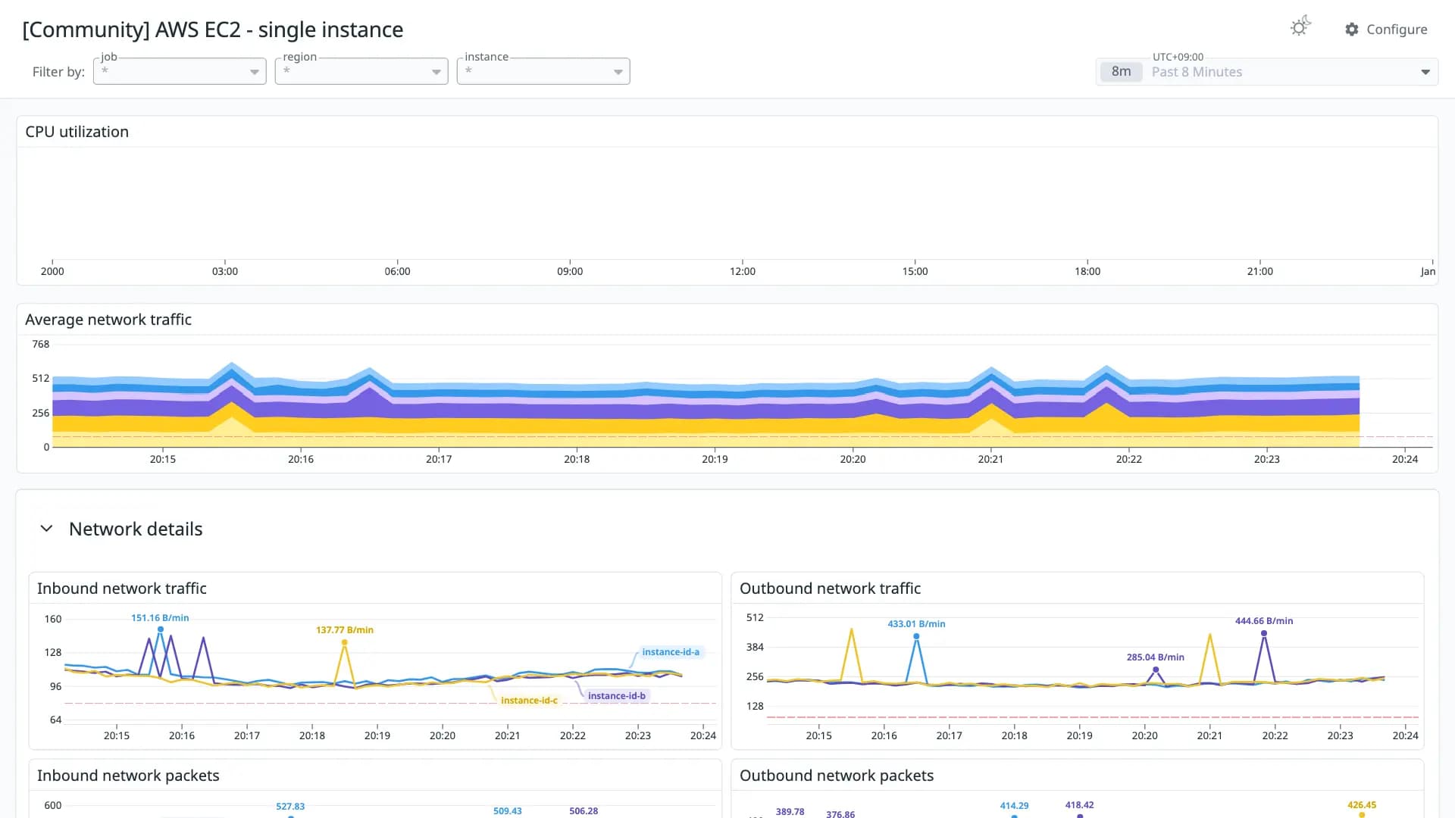1455x818 pixels.
Task: Click the Outbound network packets panel title
Action: 837,776
